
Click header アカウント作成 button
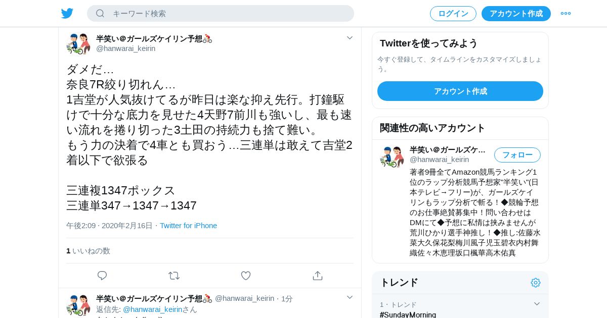coord(516,14)
